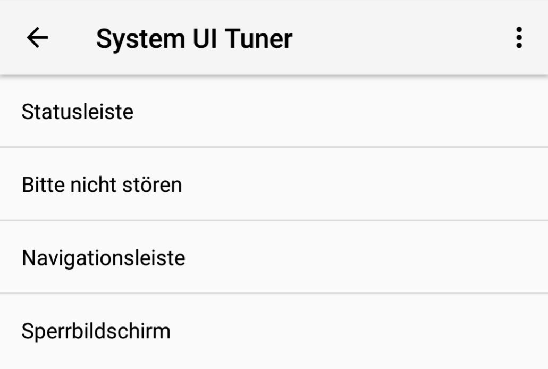The height and width of the screenshot is (369, 548).
Task: Click the System UI Tuner title
Action: [x=194, y=38]
